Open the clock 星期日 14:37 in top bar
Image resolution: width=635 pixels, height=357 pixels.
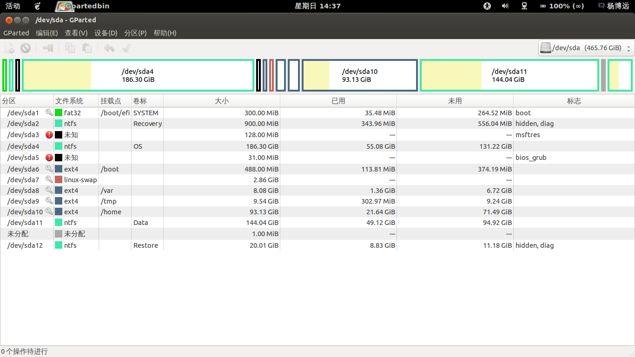tap(317, 6)
